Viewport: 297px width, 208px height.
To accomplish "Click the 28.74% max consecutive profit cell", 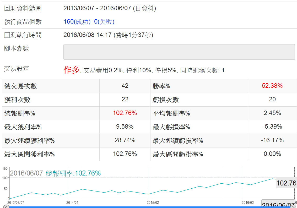I will [125, 140].
